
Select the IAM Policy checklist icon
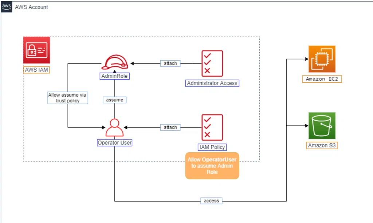tap(212, 127)
